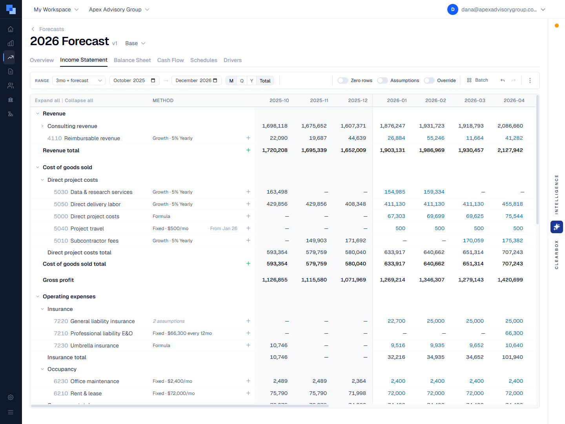Open the Base scenario dropdown
The height and width of the screenshot is (424, 565).
[135, 43]
